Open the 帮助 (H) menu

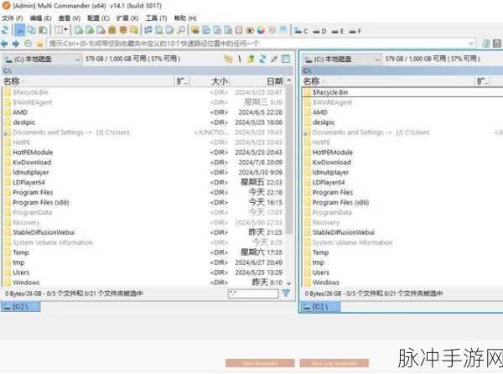pyautogui.click(x=185, y=18)
